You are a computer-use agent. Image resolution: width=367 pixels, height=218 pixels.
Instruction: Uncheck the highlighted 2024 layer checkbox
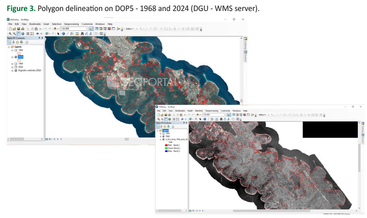point(17,57)
